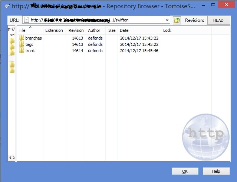Click the OK button
Viewport: 237px width, 182px height.
[185, 171]
